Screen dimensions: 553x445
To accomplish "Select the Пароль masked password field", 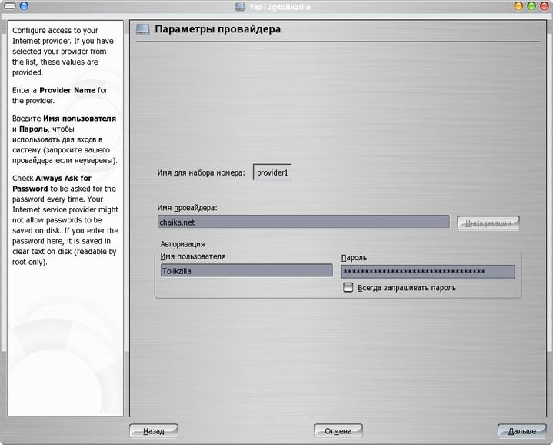I will coord(428,271).
